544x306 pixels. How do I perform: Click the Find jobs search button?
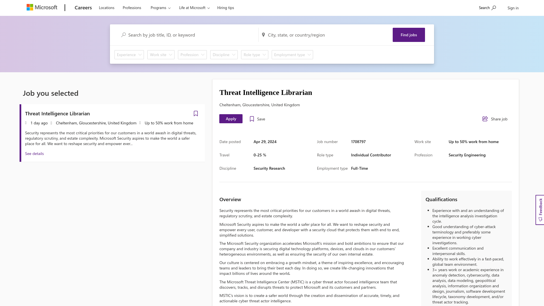pyautogui.click(x=409, y=35)
